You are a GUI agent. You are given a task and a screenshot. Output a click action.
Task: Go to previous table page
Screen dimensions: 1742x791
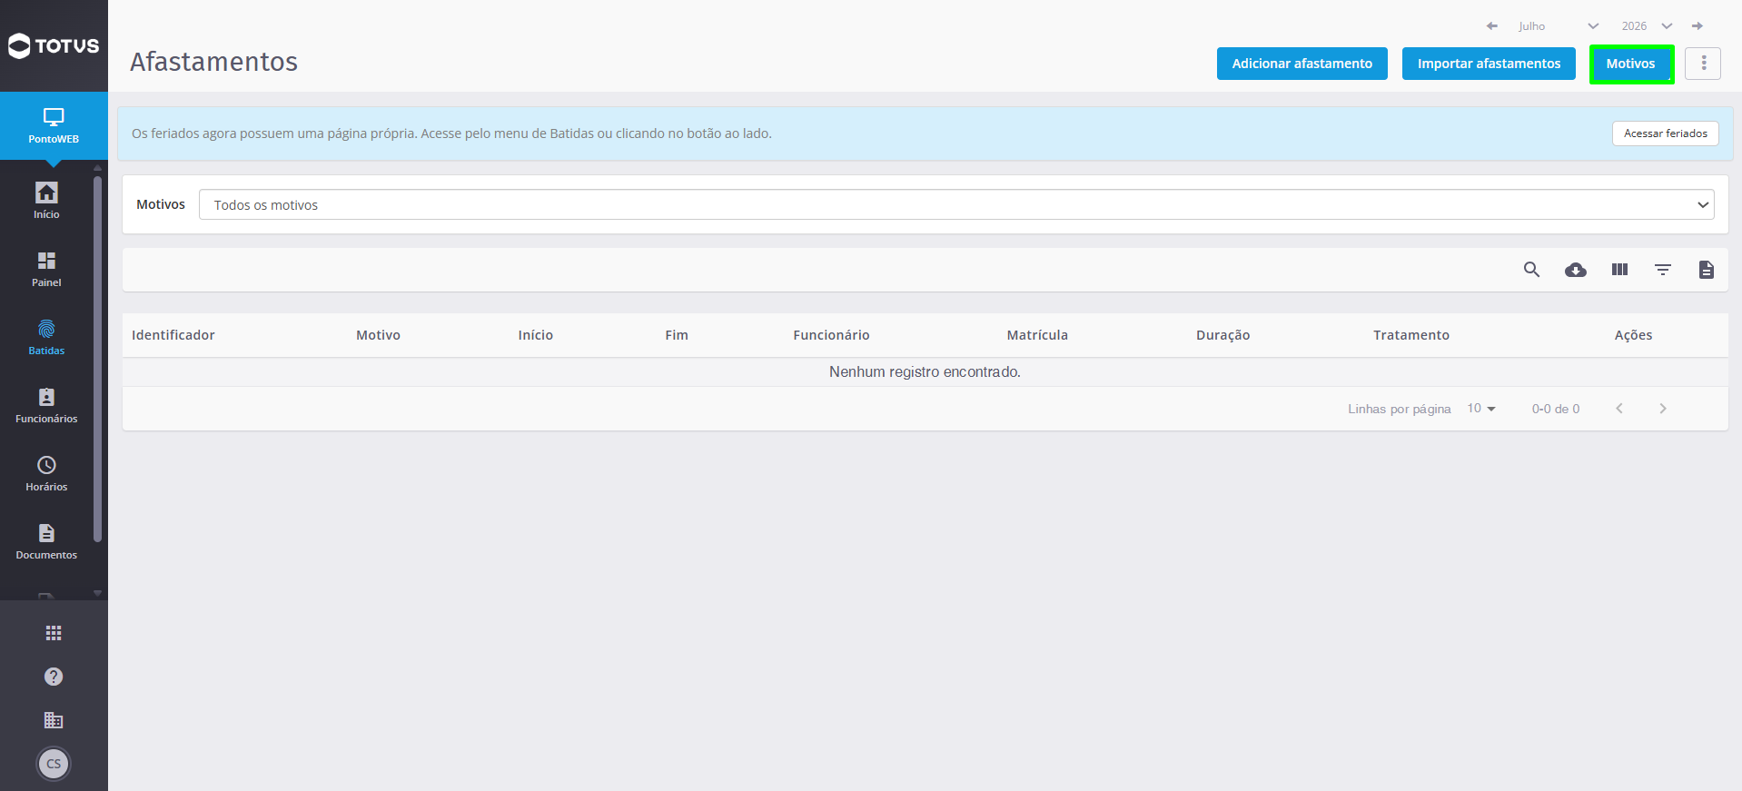coord(1619,409)
